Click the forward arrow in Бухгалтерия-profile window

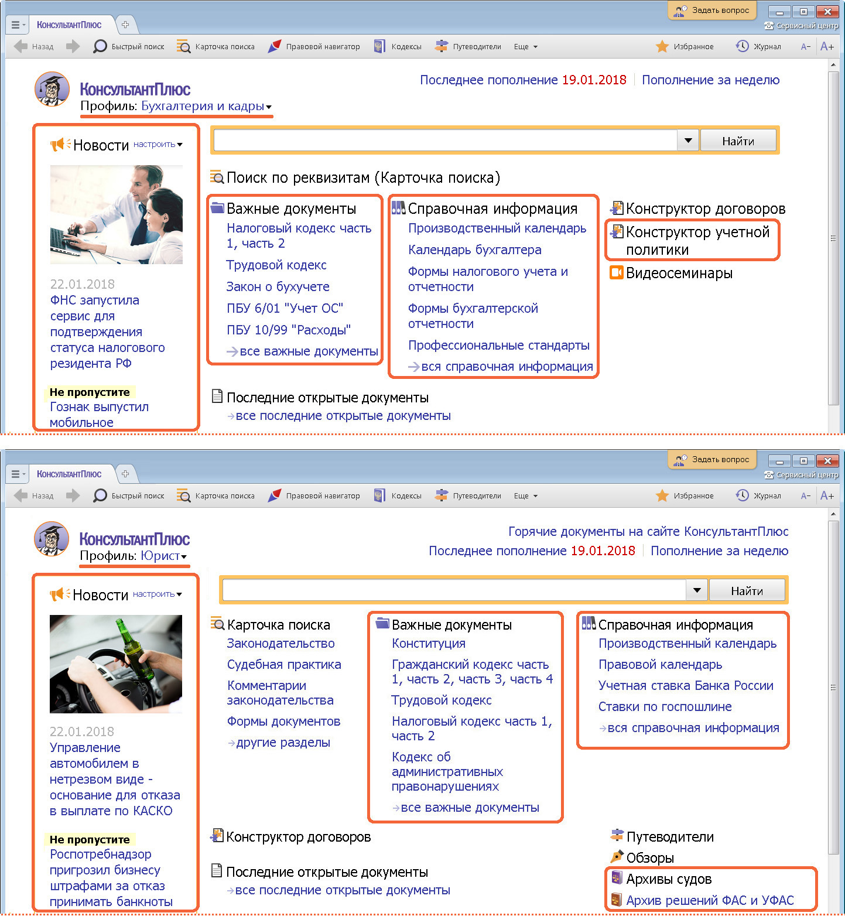coord(73,47)
